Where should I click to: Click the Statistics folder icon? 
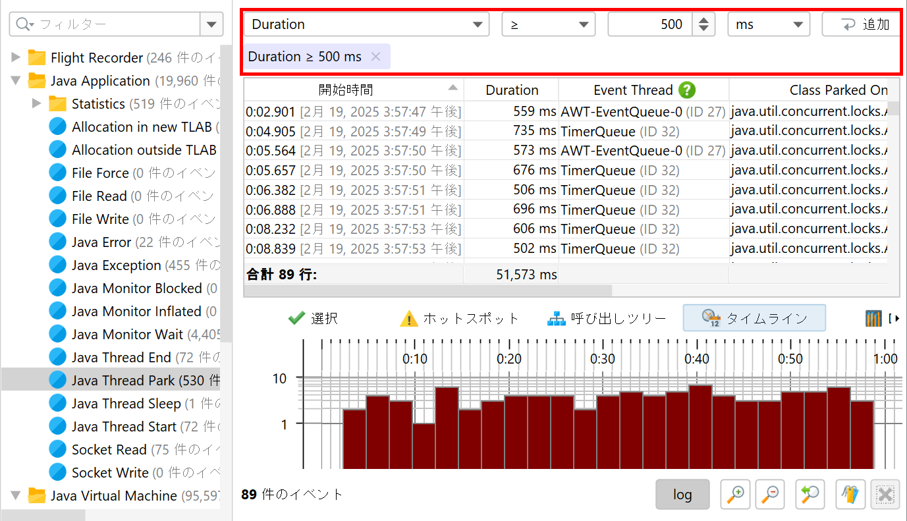point(58,104)
